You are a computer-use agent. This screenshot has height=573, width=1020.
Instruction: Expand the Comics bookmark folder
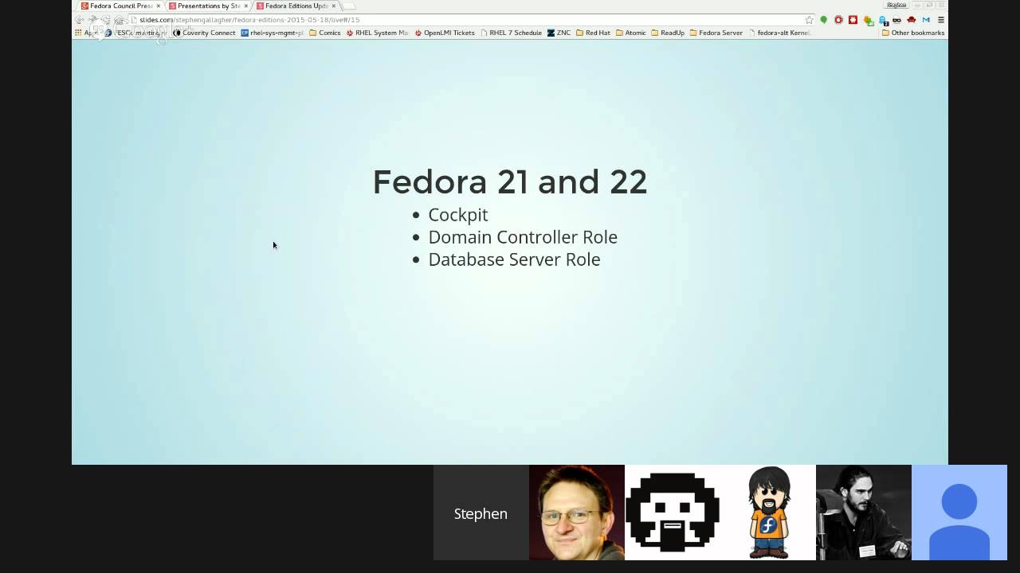(324, 33)
